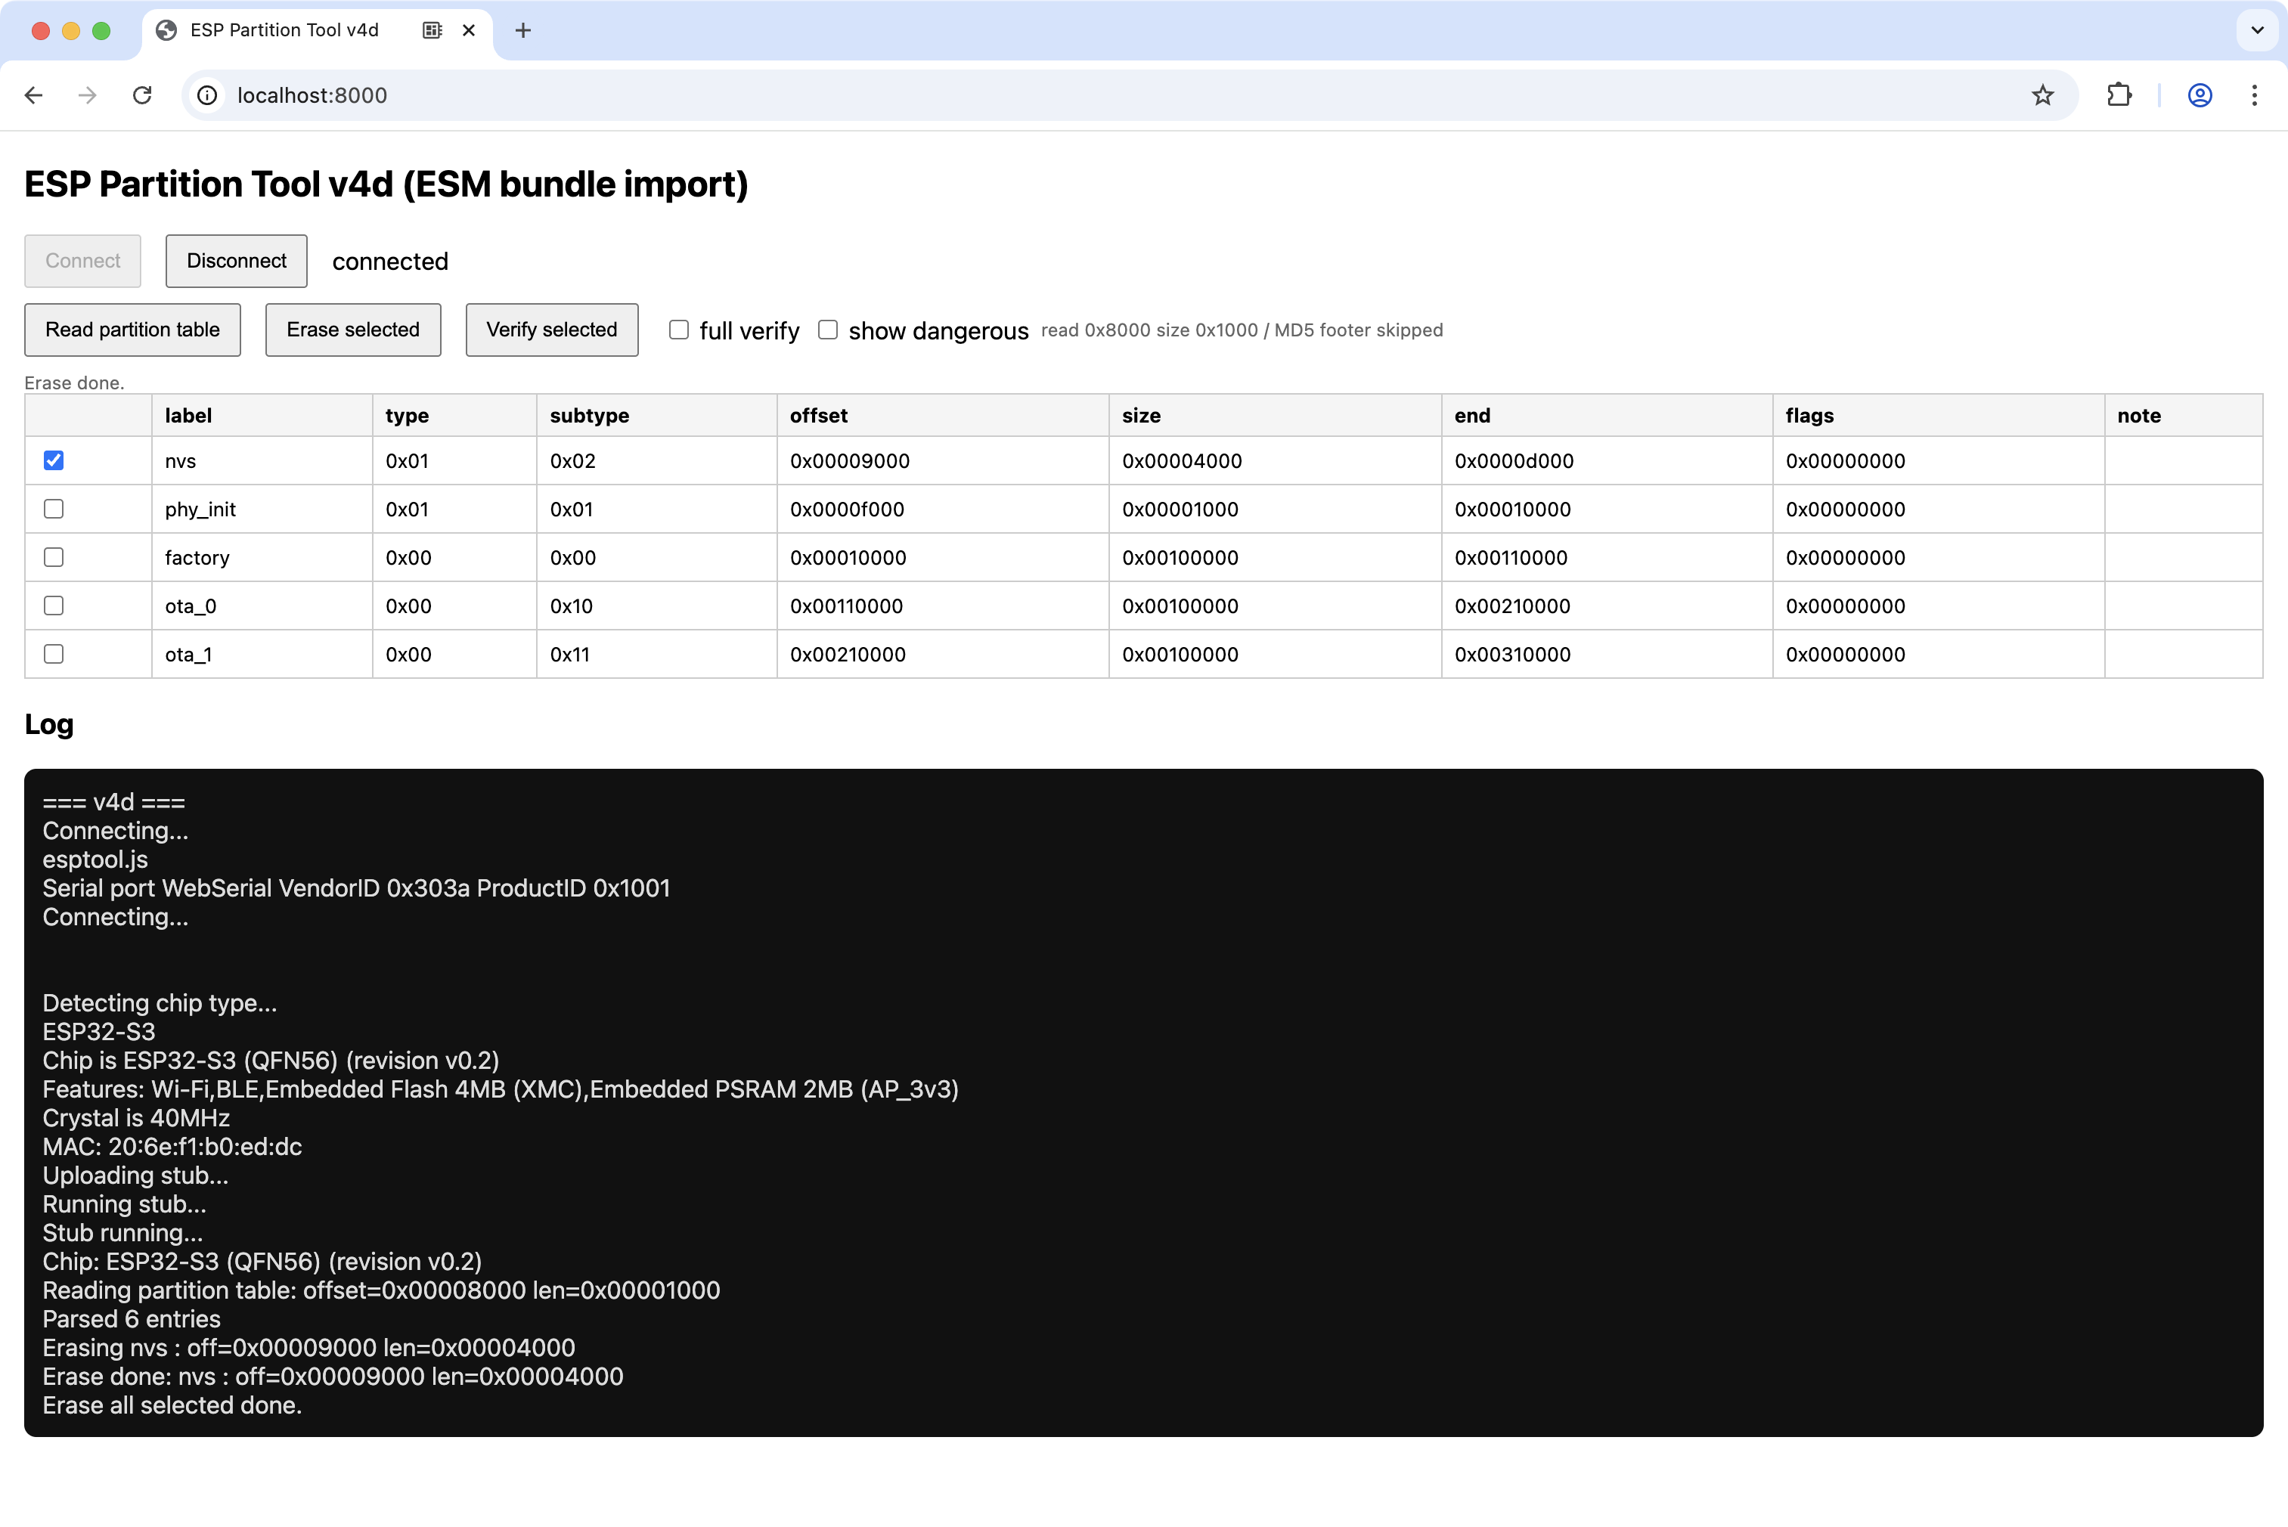Viewport: 2288px width, 1527px height.
Task: Click the flags column header
Action: (1939, 416)
